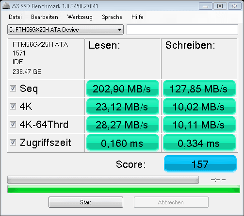Open the Hilfe menu
This screenshot has width=244, height=216.
point(137,17)
